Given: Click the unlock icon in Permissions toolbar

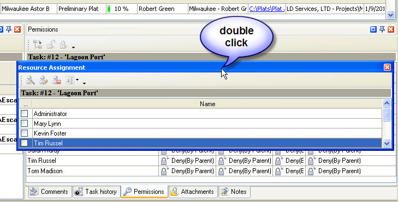Looking at the screenshot, I should point(51,44).
